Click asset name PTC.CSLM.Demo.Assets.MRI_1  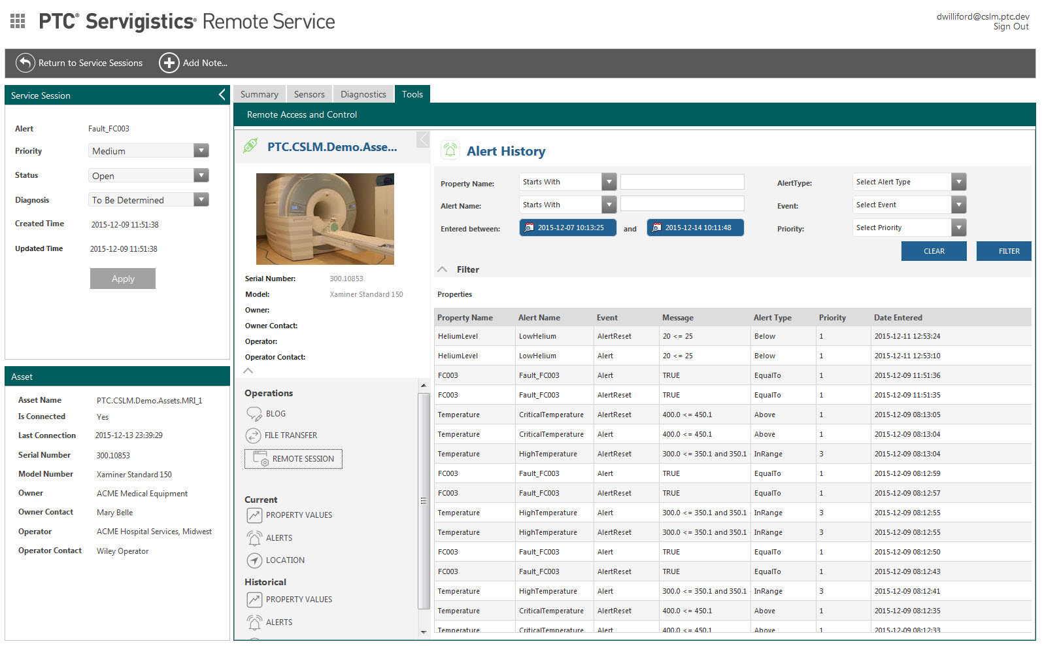(149, 401)
